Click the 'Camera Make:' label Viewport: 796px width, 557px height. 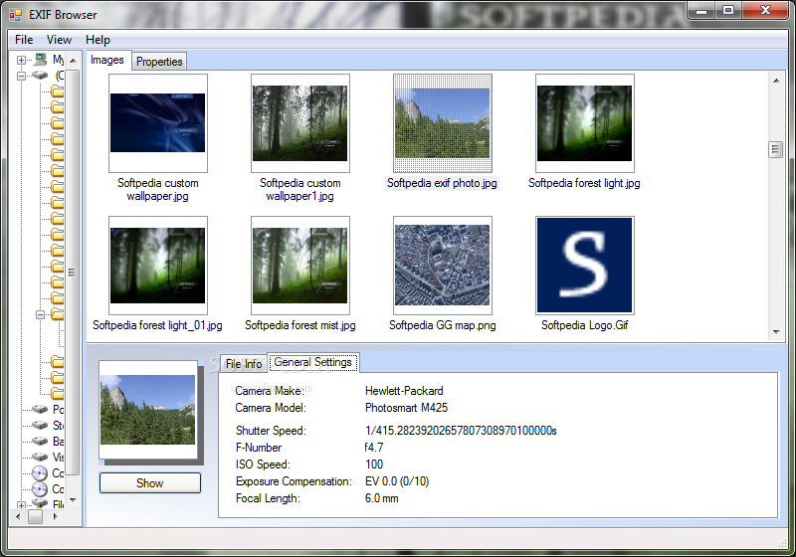pyautogui.click(x=270, y=391)
